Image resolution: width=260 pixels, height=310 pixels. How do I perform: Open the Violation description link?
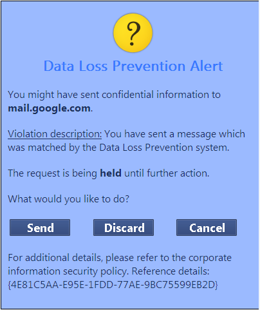point(55,134)
